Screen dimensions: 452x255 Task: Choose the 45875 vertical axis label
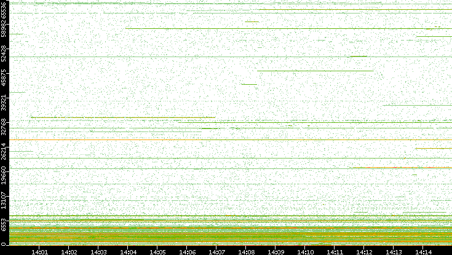coord(4,78)
